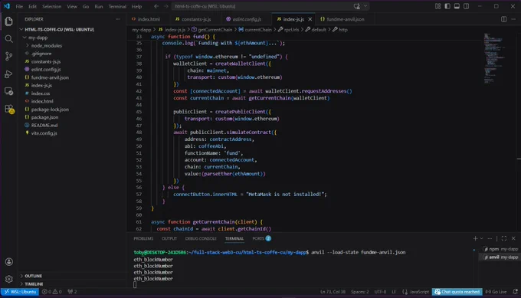Open the new terminal launch profile dropdown
Image resolution: width=521 pixels, height=298 pixels.
coord(481,238)
